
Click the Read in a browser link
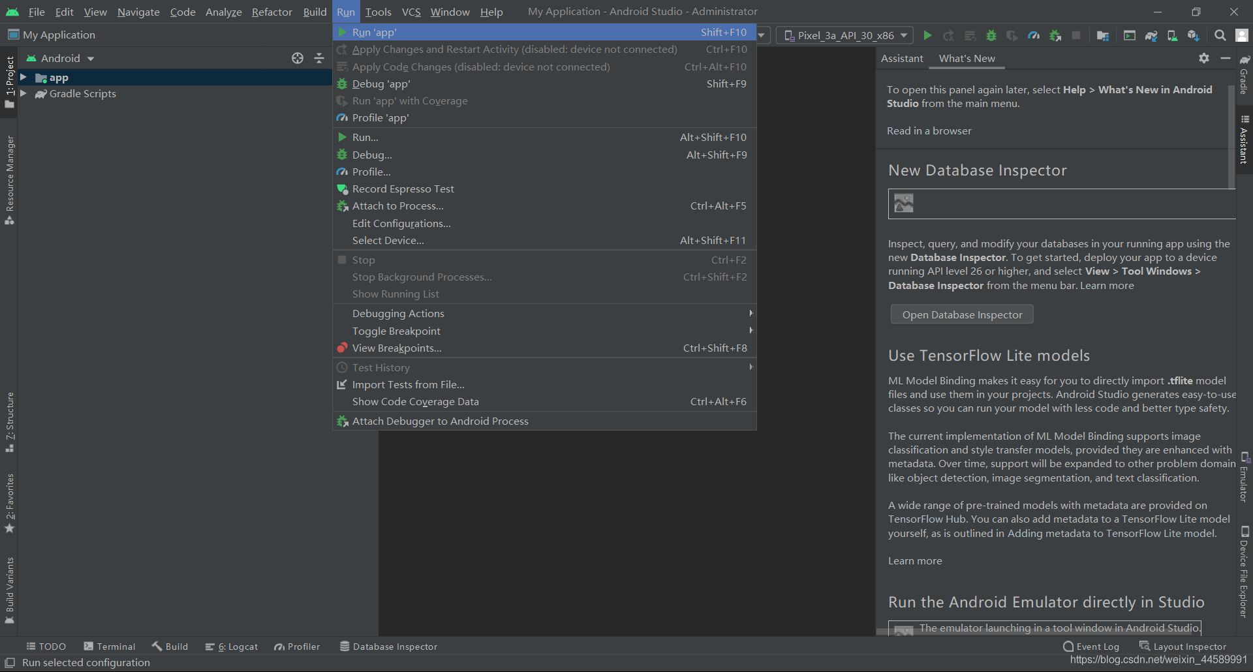point(929,130)
